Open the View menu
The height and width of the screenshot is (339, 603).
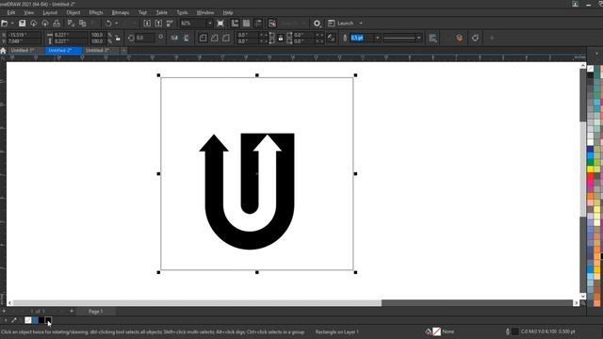(29, 12)
